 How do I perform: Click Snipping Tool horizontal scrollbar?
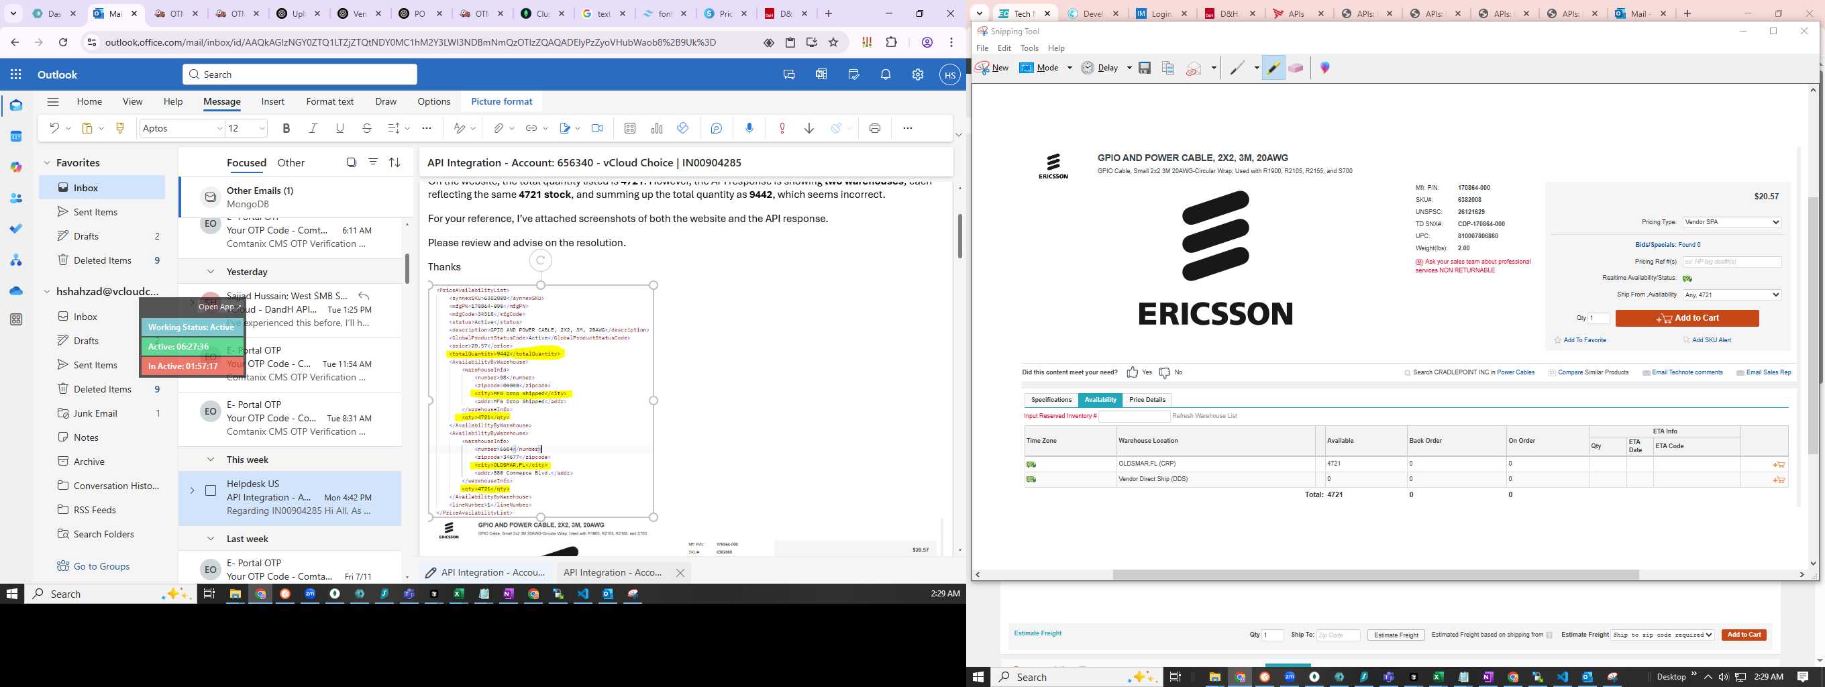[x=1376, y=574]
